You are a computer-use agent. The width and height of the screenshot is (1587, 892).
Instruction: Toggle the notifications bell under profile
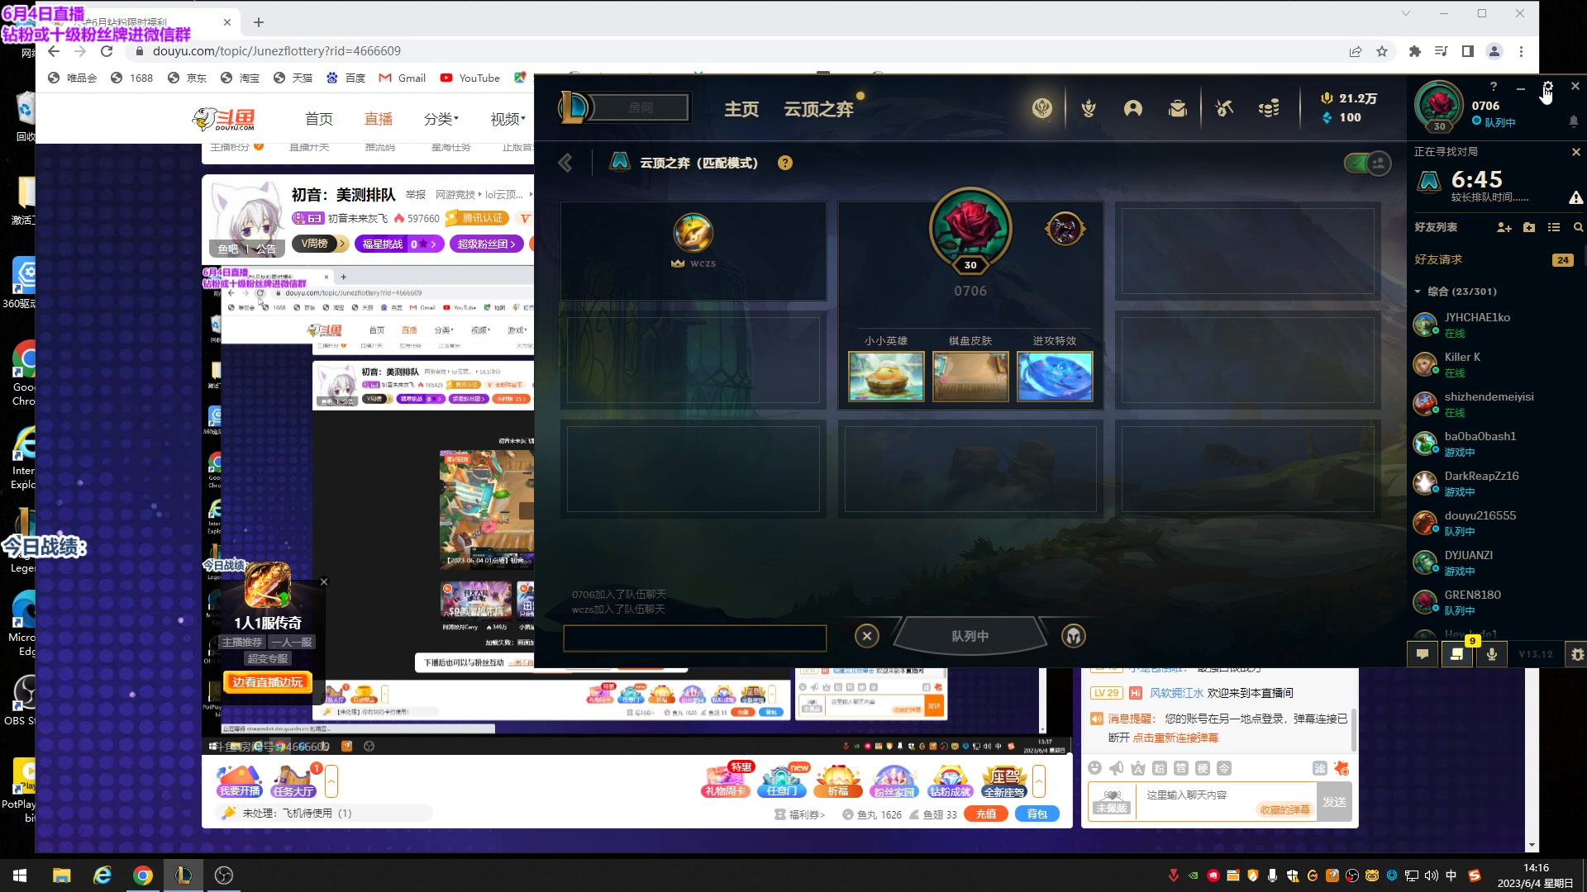click(1573, 121)
